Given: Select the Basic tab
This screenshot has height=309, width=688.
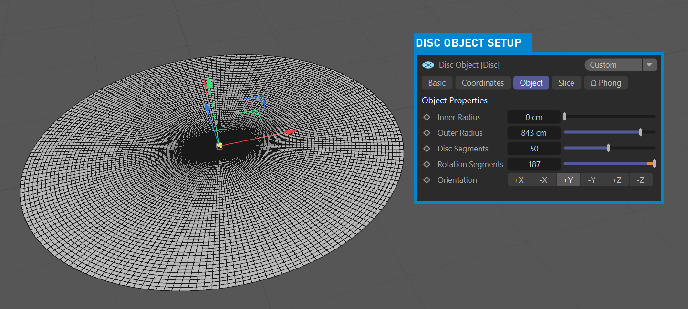Looking at the screenshot, I should click(437, 83).
